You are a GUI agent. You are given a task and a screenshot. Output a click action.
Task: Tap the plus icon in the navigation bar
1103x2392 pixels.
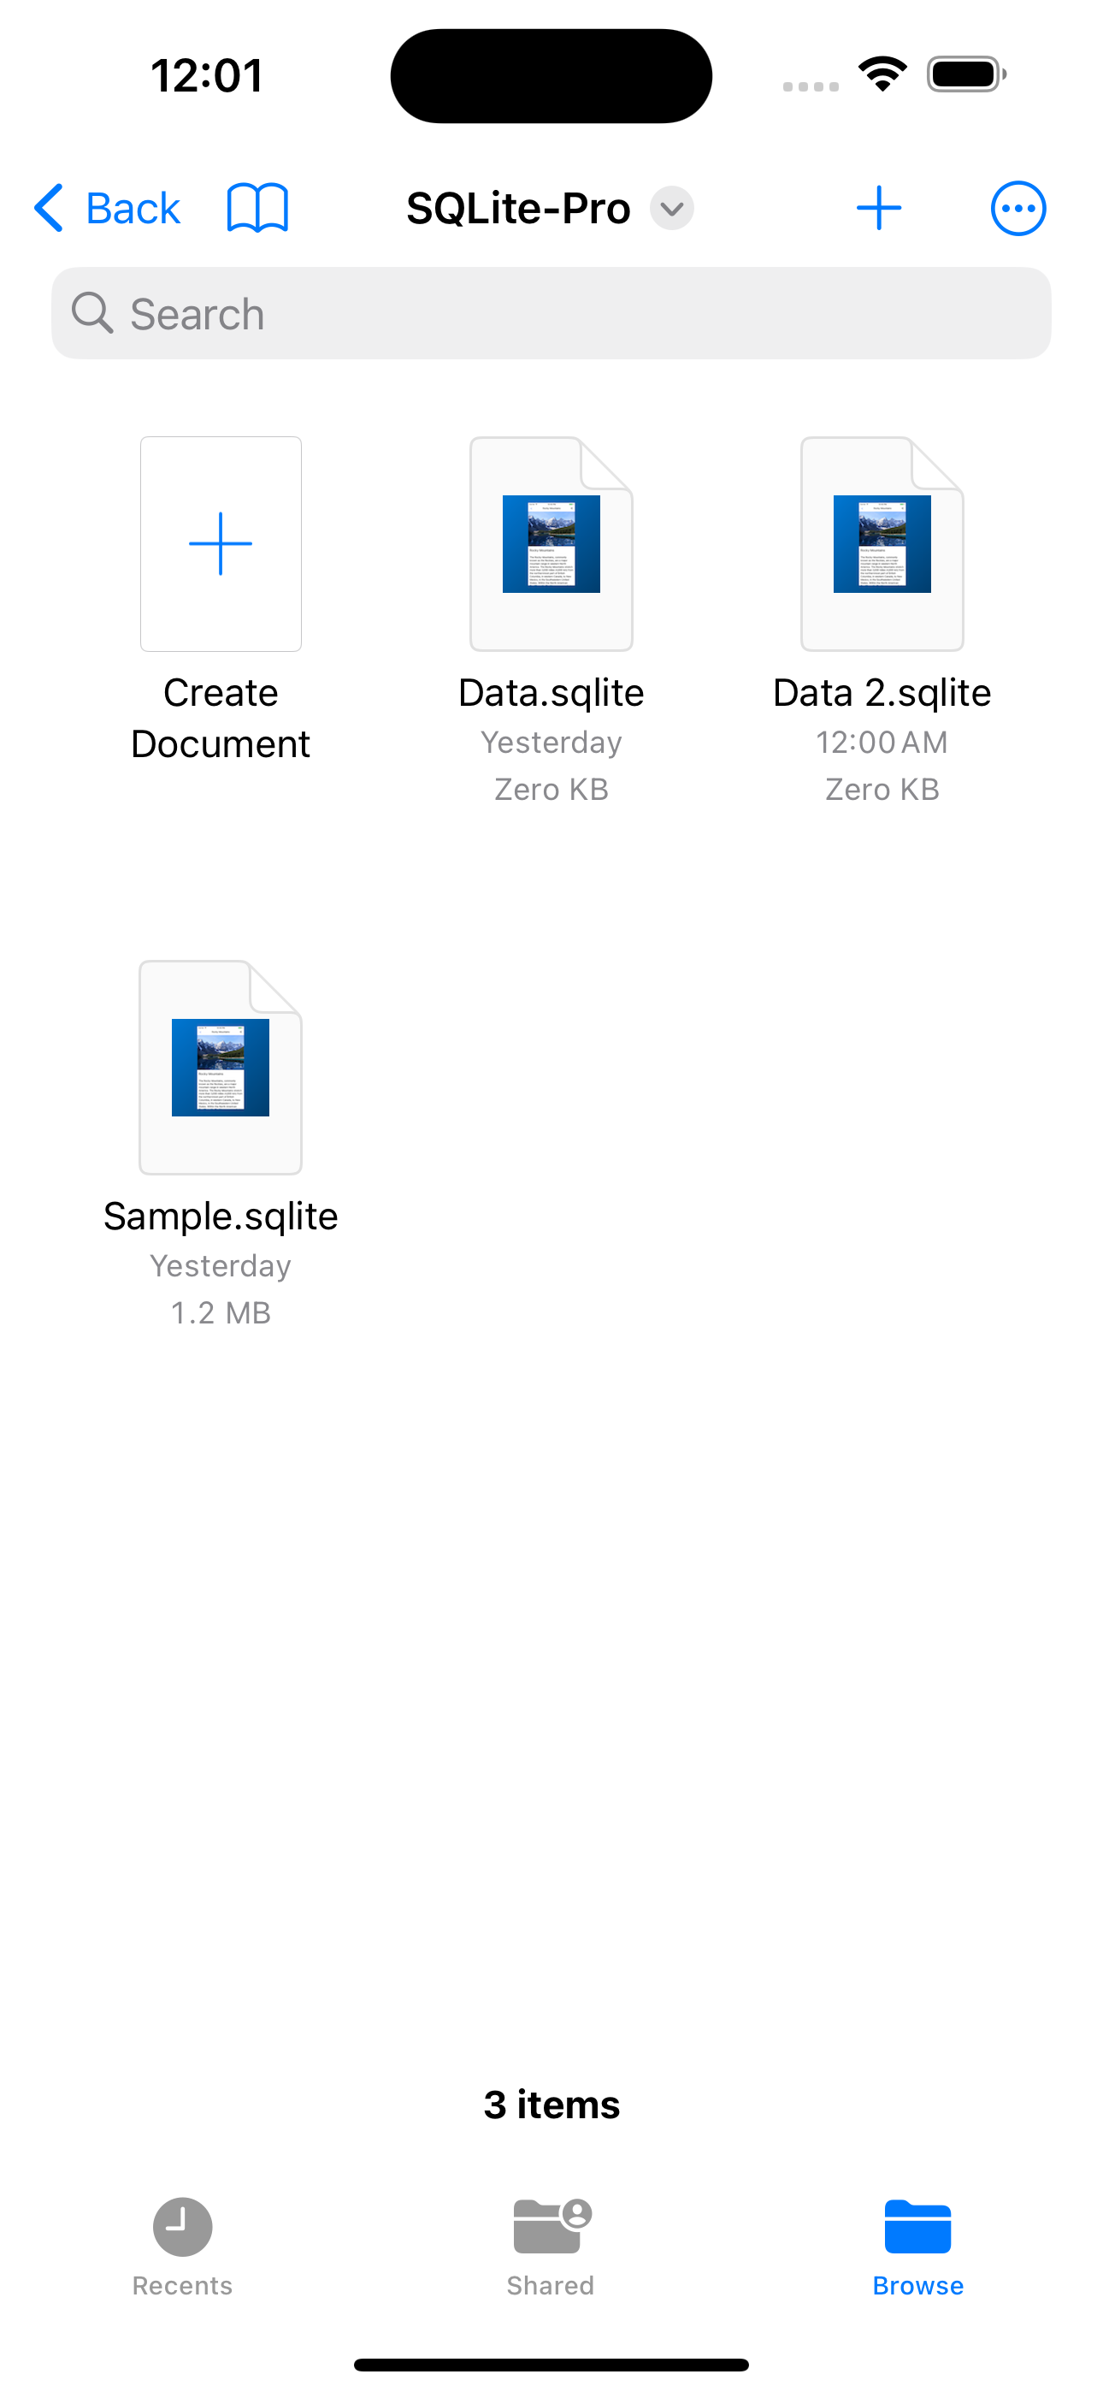point(878,208)
